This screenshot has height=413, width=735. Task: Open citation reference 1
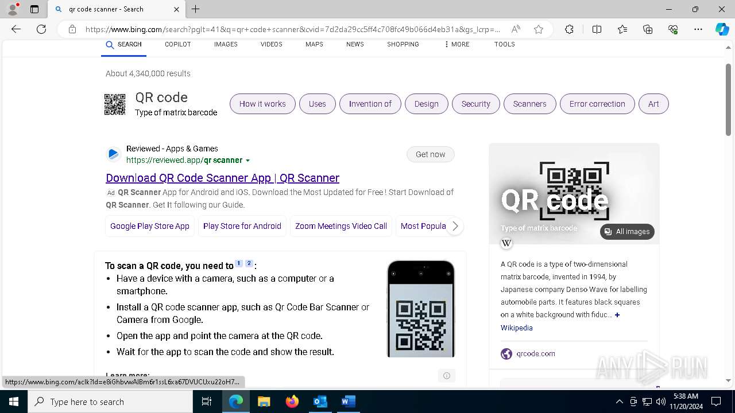click(239, 263)
